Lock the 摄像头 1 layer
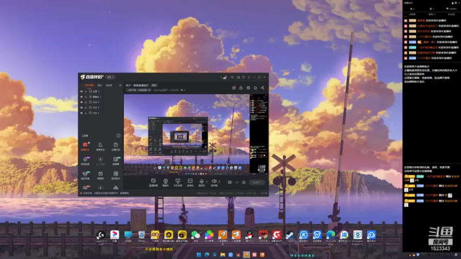 [86, 97]
